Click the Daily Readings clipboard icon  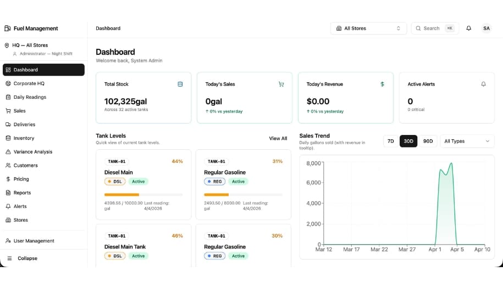(x=8, y=97)
